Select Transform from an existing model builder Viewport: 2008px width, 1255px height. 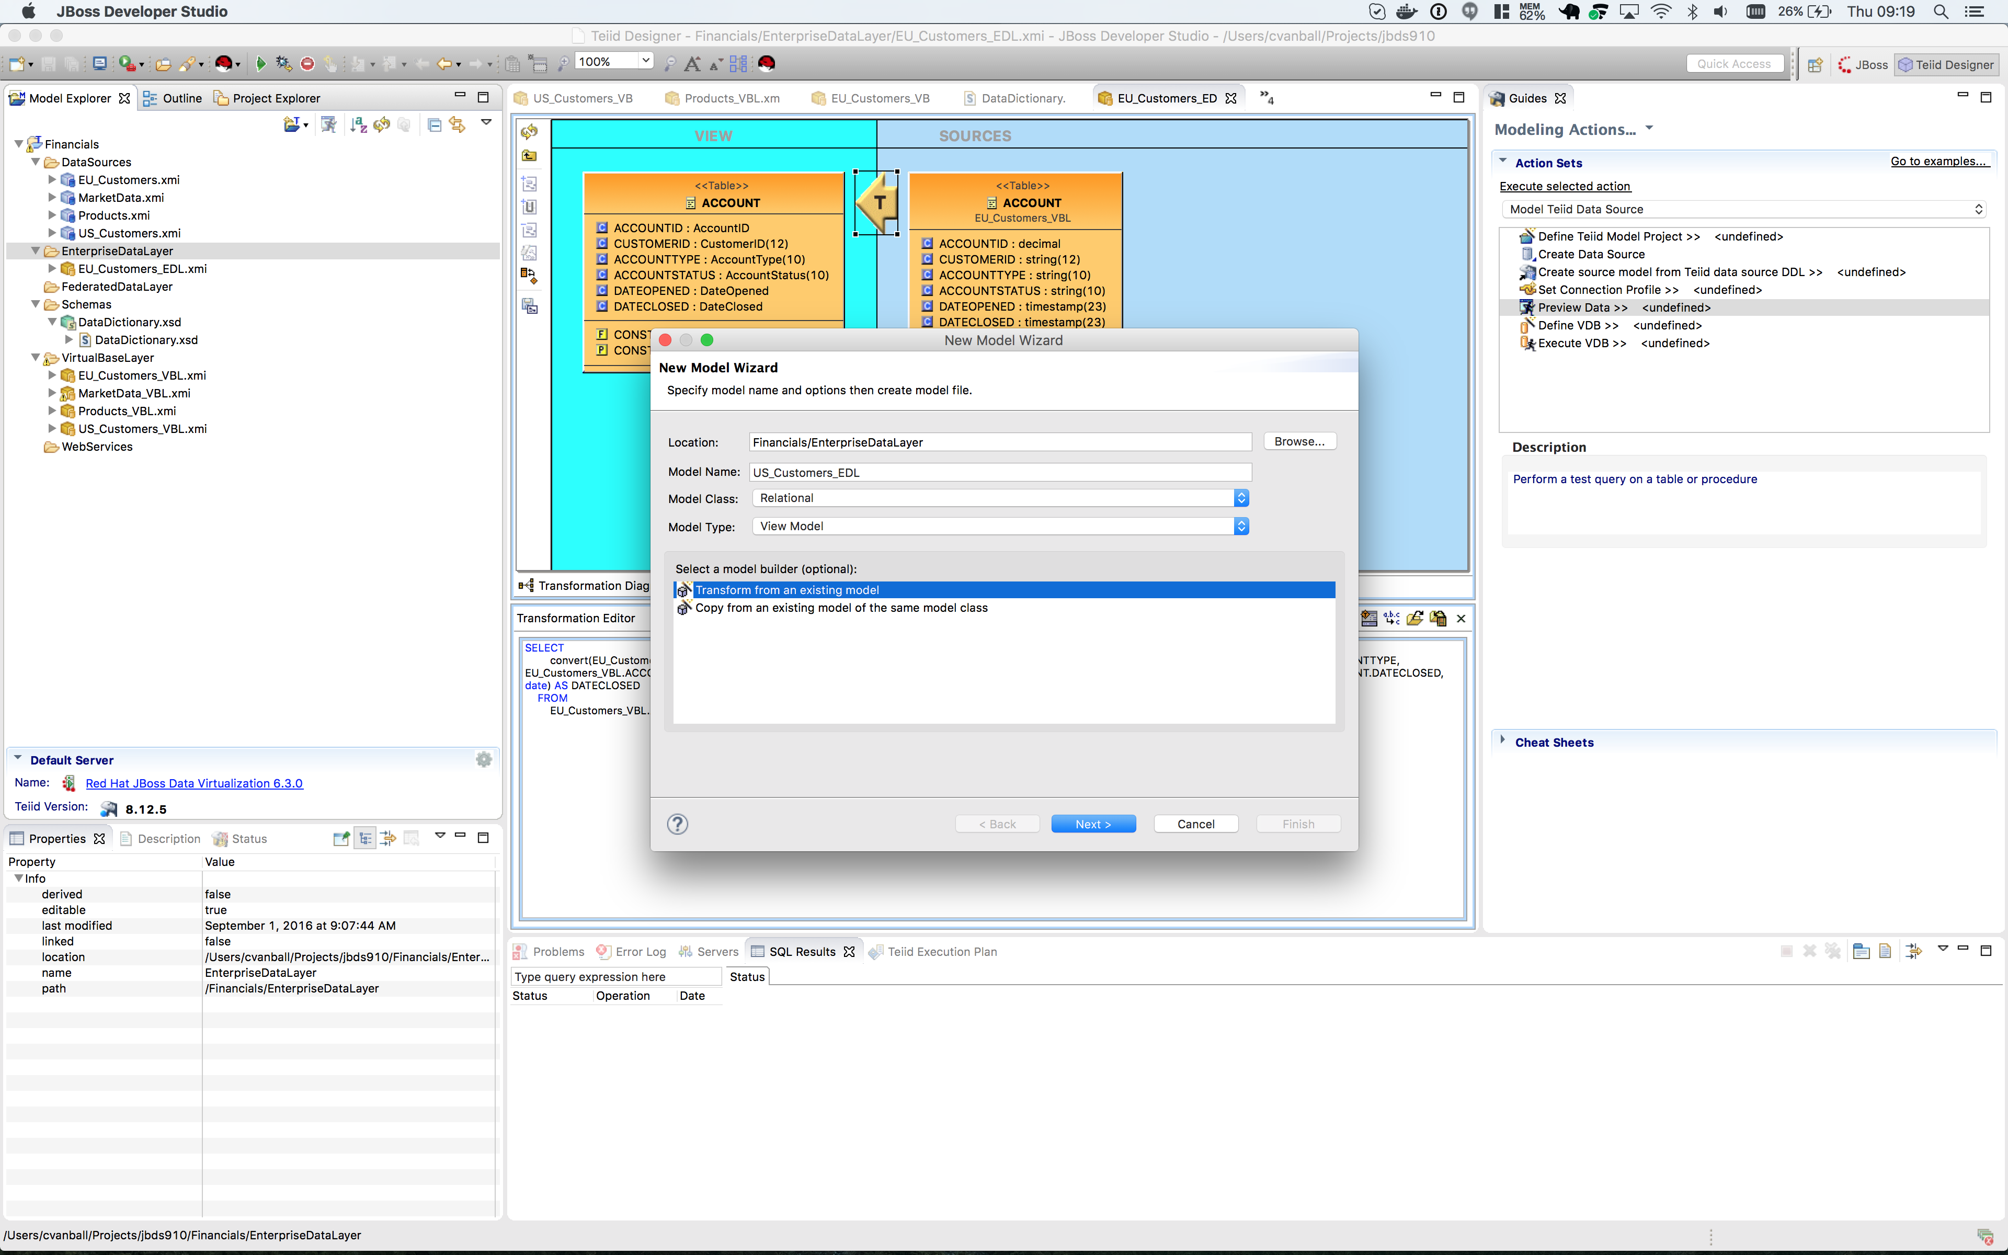point(786,590)
